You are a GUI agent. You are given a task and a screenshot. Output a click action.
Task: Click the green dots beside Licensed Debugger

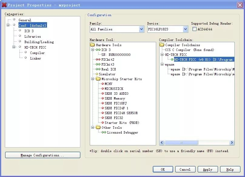(104, 132)
